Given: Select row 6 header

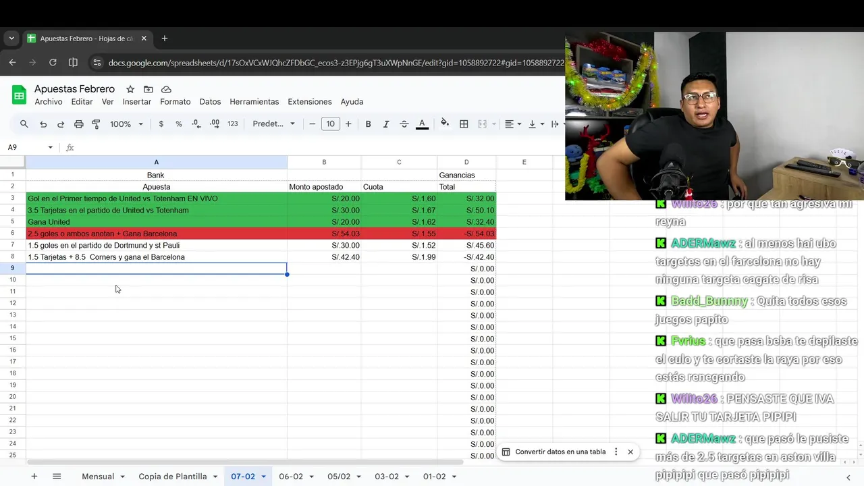Looking at the screenshot, I should (x=13, y=234).
